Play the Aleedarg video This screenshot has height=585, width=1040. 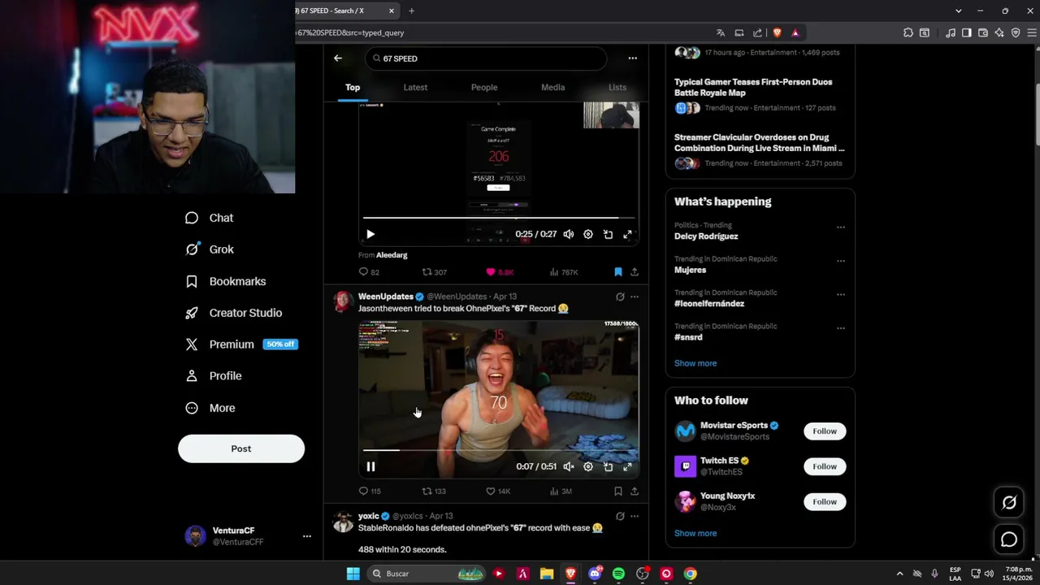(x=370, y=234)
